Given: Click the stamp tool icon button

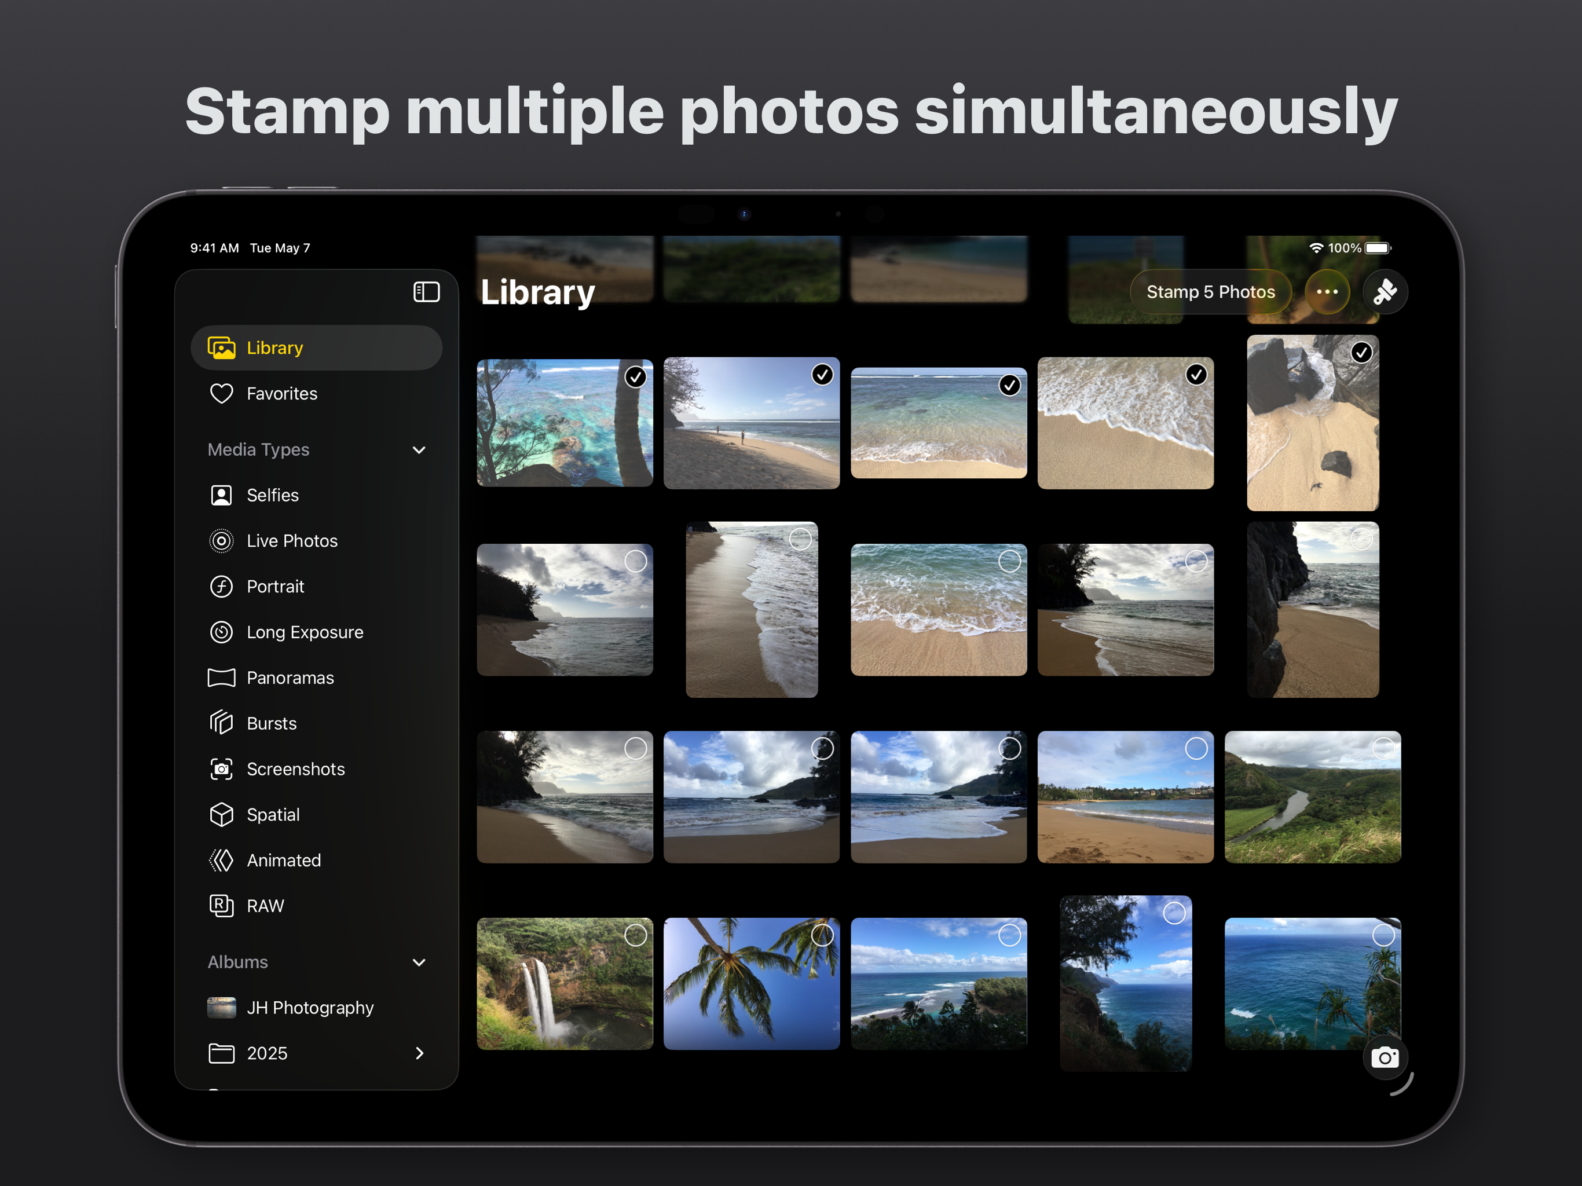Looking at the screenshot, I should tap(1385, 292).
